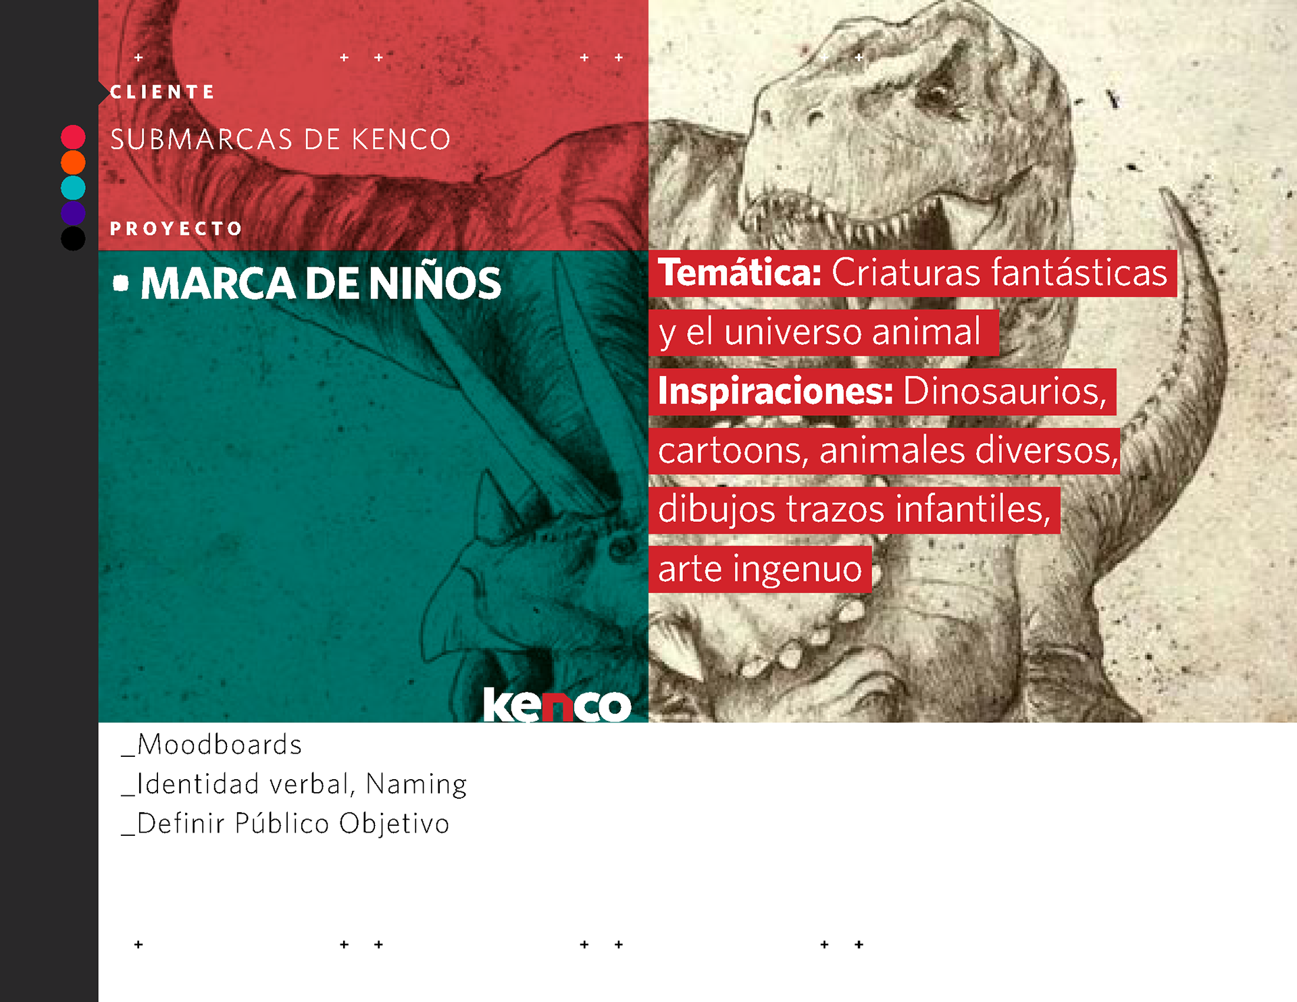Click the white bullet before MARCA DE NIÑOS

(x=121, y=283)
